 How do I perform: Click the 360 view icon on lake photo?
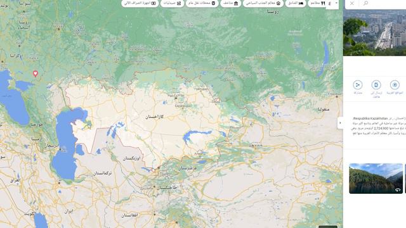coord(398,190)
